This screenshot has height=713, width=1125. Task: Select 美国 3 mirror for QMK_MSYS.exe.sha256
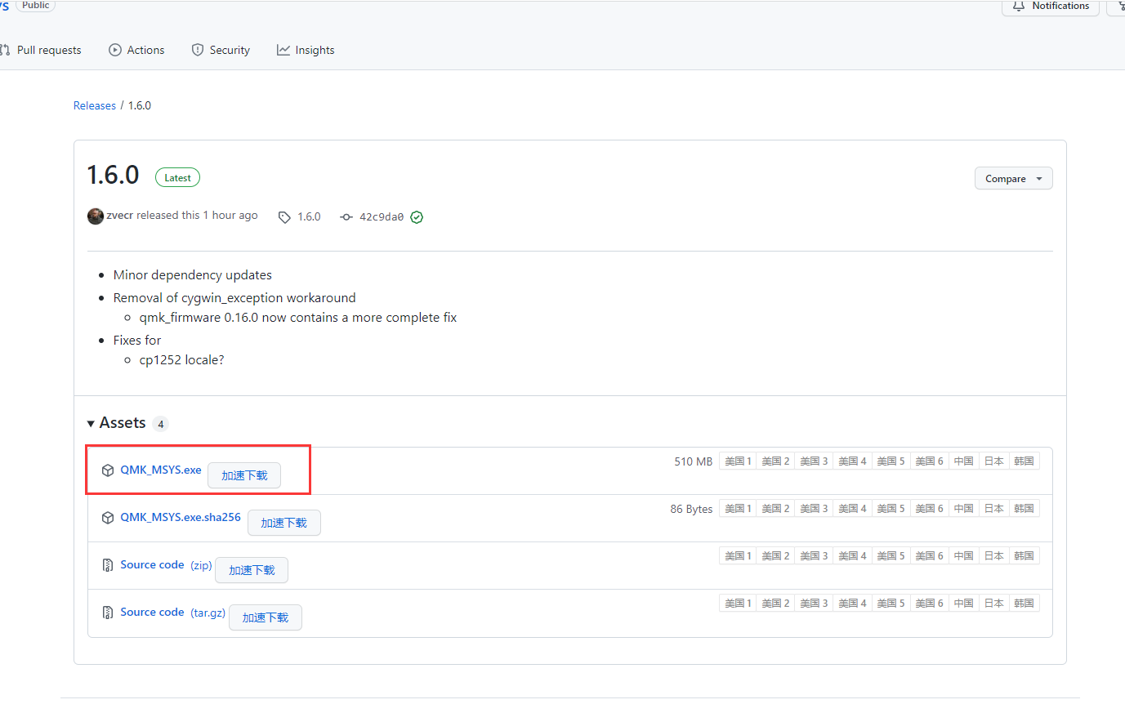coord(814,509)
